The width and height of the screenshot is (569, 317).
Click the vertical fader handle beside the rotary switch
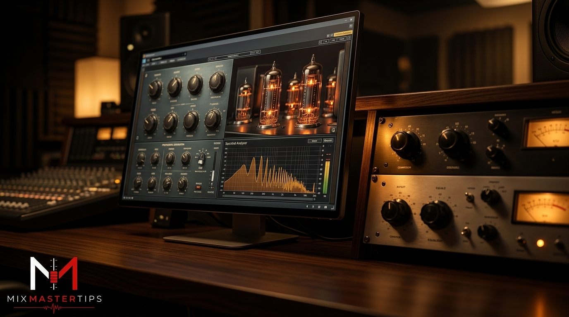[213, 175]
